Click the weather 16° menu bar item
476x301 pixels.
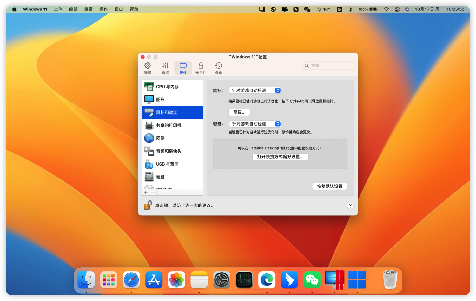click(323, 9)
